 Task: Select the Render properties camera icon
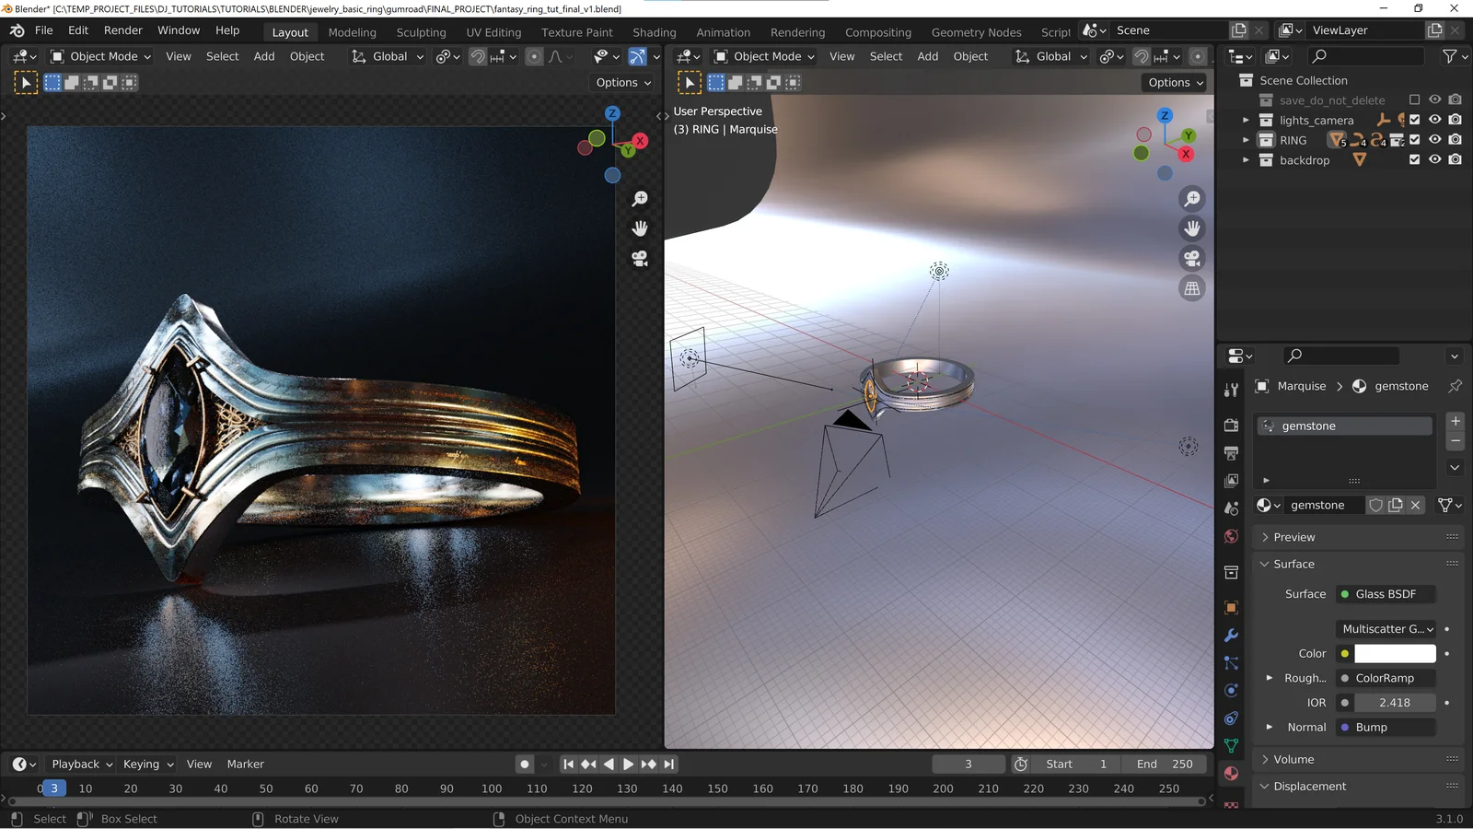(x=1231, y=426)
